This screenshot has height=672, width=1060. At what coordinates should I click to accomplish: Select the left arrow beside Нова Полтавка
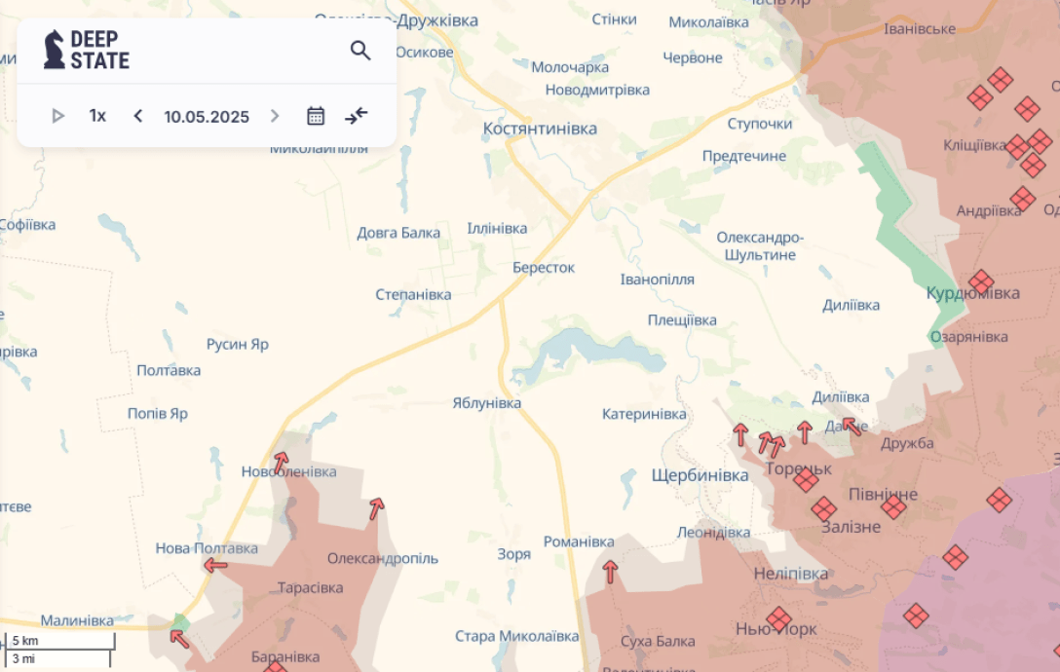point(215,565)
